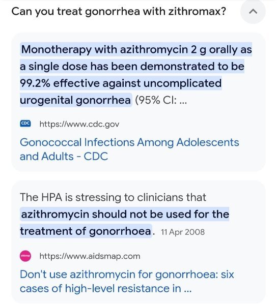Open the https://www.cdc.gov URL
This screenshot has height=305, width=277.
pos(79,124)
